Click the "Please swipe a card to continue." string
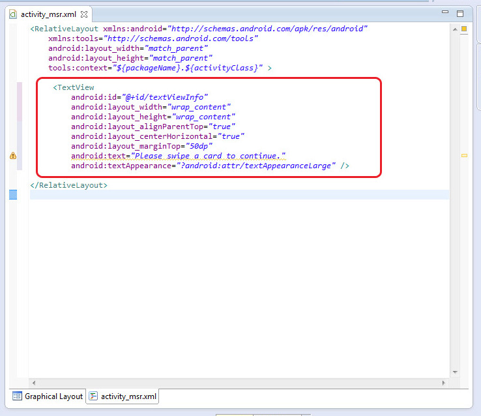Image resolution: width=481 pixels, height=416 pixels. pyautogui.click(x=209, y=156)
